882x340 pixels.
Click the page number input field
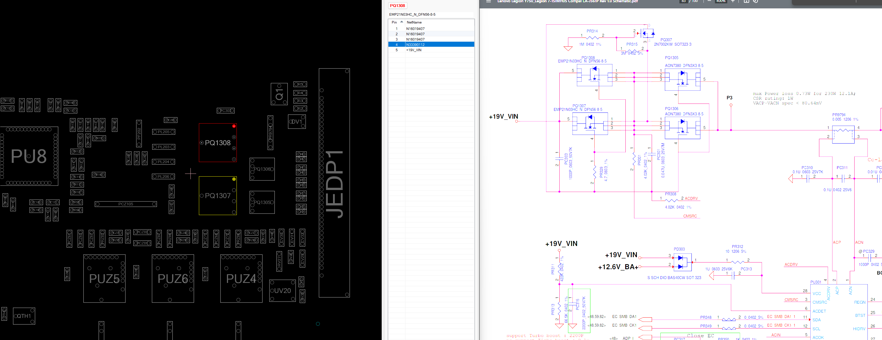(x=684, y=1)
